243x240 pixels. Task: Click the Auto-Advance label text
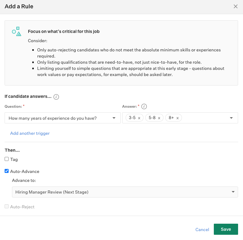25,171
